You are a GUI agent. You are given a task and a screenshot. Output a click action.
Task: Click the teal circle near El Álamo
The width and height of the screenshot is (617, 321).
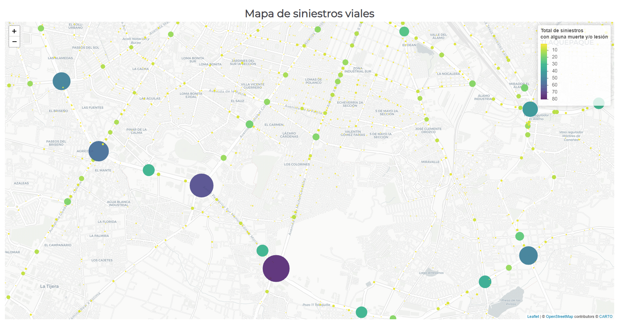coord(530,109)
